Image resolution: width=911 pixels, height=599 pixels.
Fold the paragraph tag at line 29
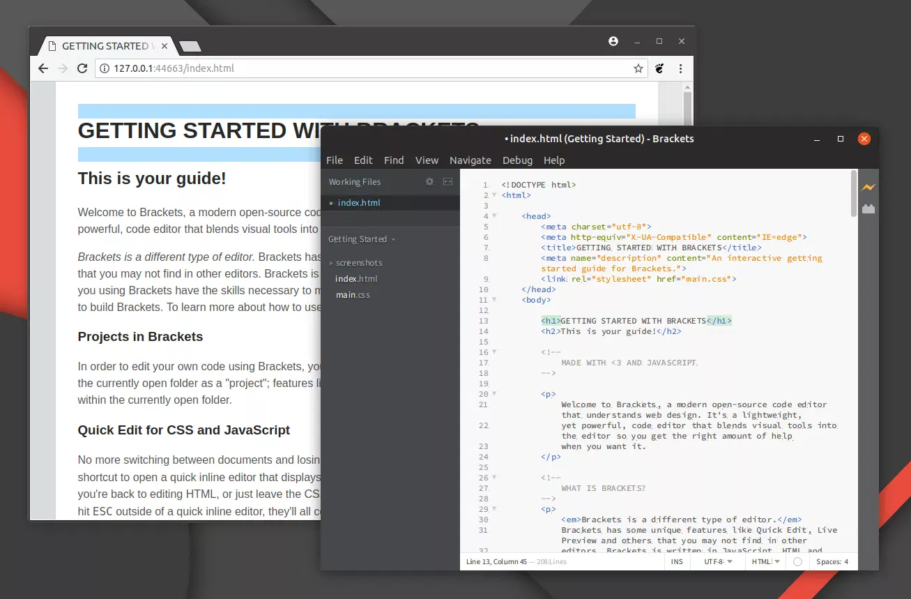494,509
